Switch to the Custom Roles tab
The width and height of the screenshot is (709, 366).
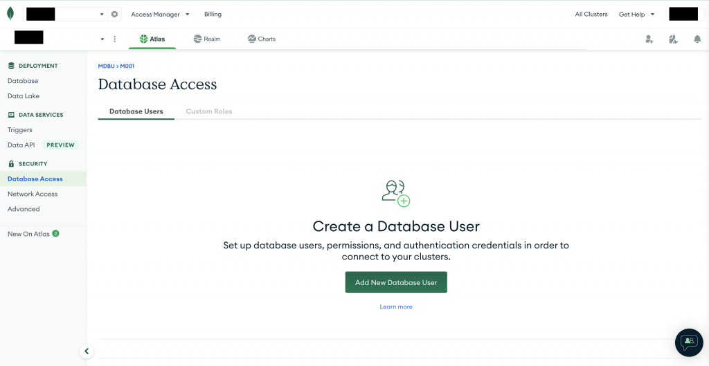tap(209, 111)
